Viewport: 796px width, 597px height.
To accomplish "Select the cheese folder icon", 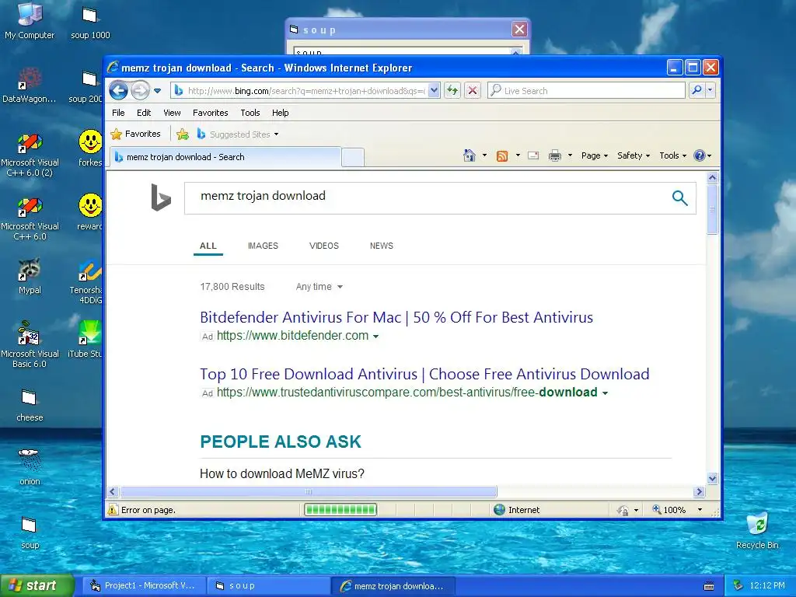I will pyautogui.click(x=30, y=404).
